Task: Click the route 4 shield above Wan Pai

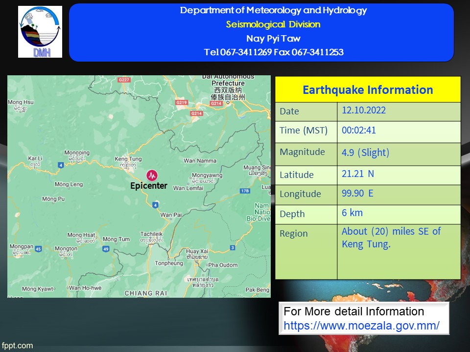Action: pos(155,205)
